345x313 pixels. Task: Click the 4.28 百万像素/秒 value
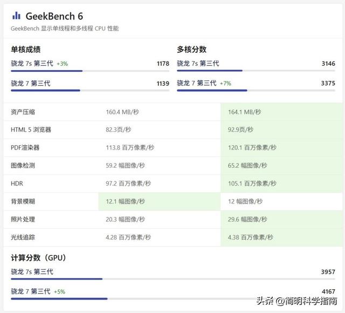point(128,237)
